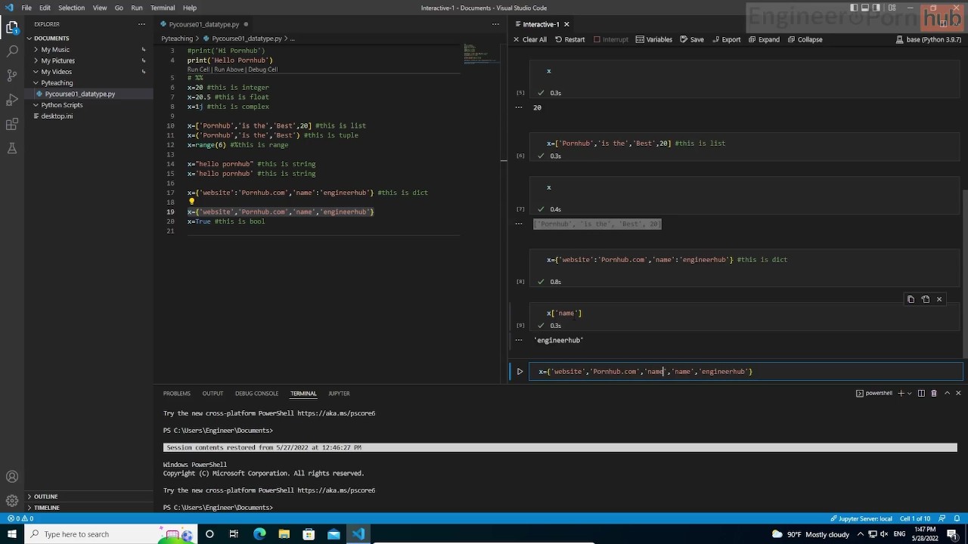Collapse the Documents section in Explorer
This screenshot has width=968, height=544.
pos(51,38)
